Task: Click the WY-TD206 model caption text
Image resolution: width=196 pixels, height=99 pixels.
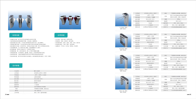Action: (x=123, y=92)
